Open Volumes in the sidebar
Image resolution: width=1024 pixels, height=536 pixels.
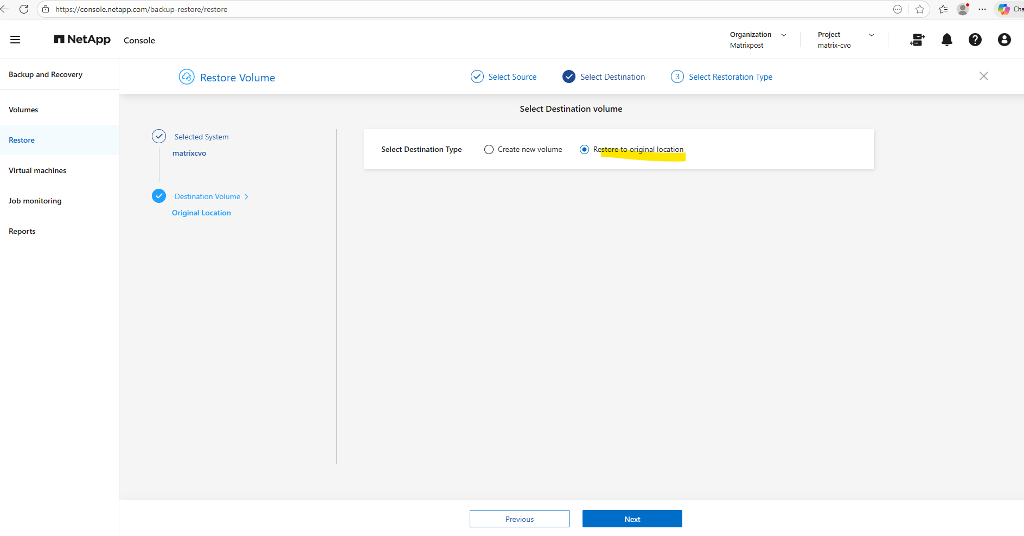[x=23, y=110]
